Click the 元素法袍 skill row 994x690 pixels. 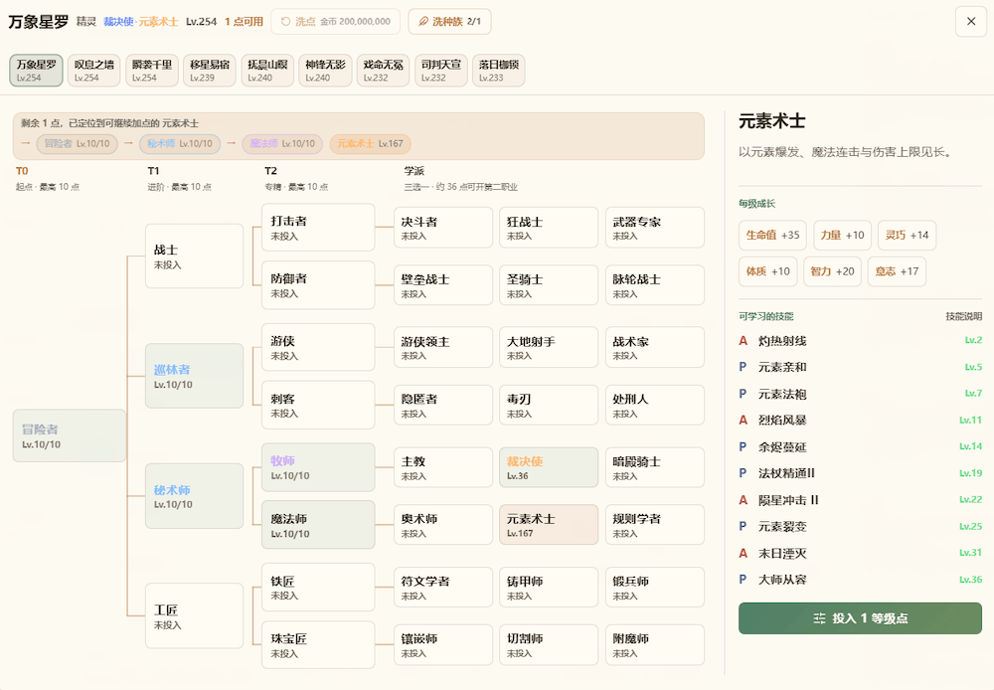tap(860, 394)
